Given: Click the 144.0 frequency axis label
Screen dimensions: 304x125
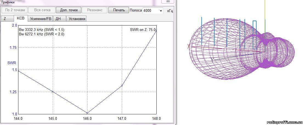Looking at the screenshot, I should point(18,118).
